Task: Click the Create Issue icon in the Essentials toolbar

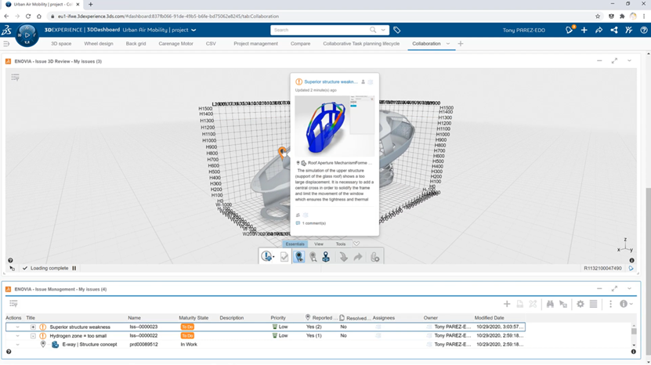Action: (266, 257)
